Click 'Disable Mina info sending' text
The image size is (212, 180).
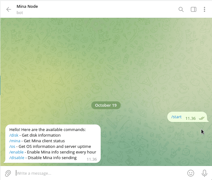[x=52, y=158]
